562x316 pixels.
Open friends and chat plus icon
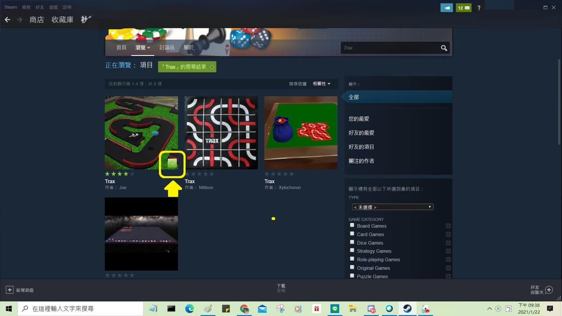pyautogui.click(x=548, y=290)
